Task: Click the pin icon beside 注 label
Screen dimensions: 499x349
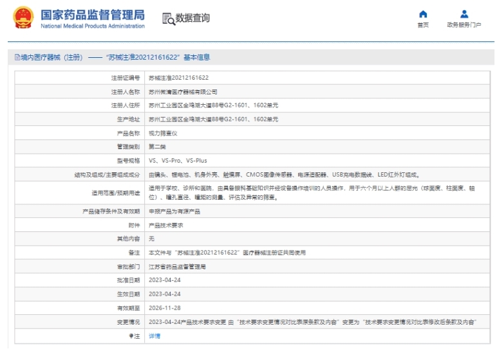Action: 130,336
